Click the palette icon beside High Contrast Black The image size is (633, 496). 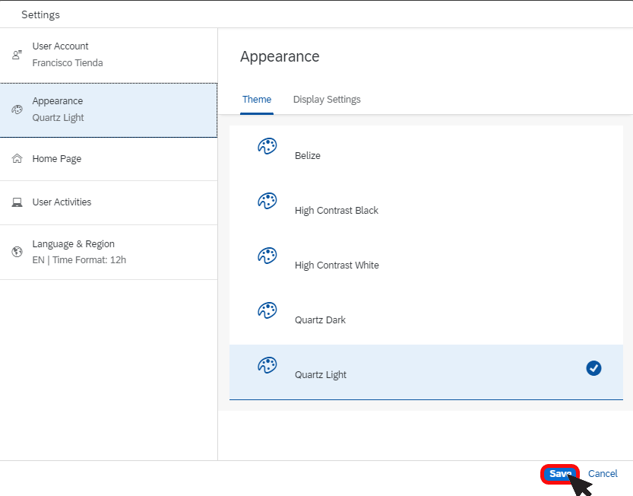pos(267,201)
